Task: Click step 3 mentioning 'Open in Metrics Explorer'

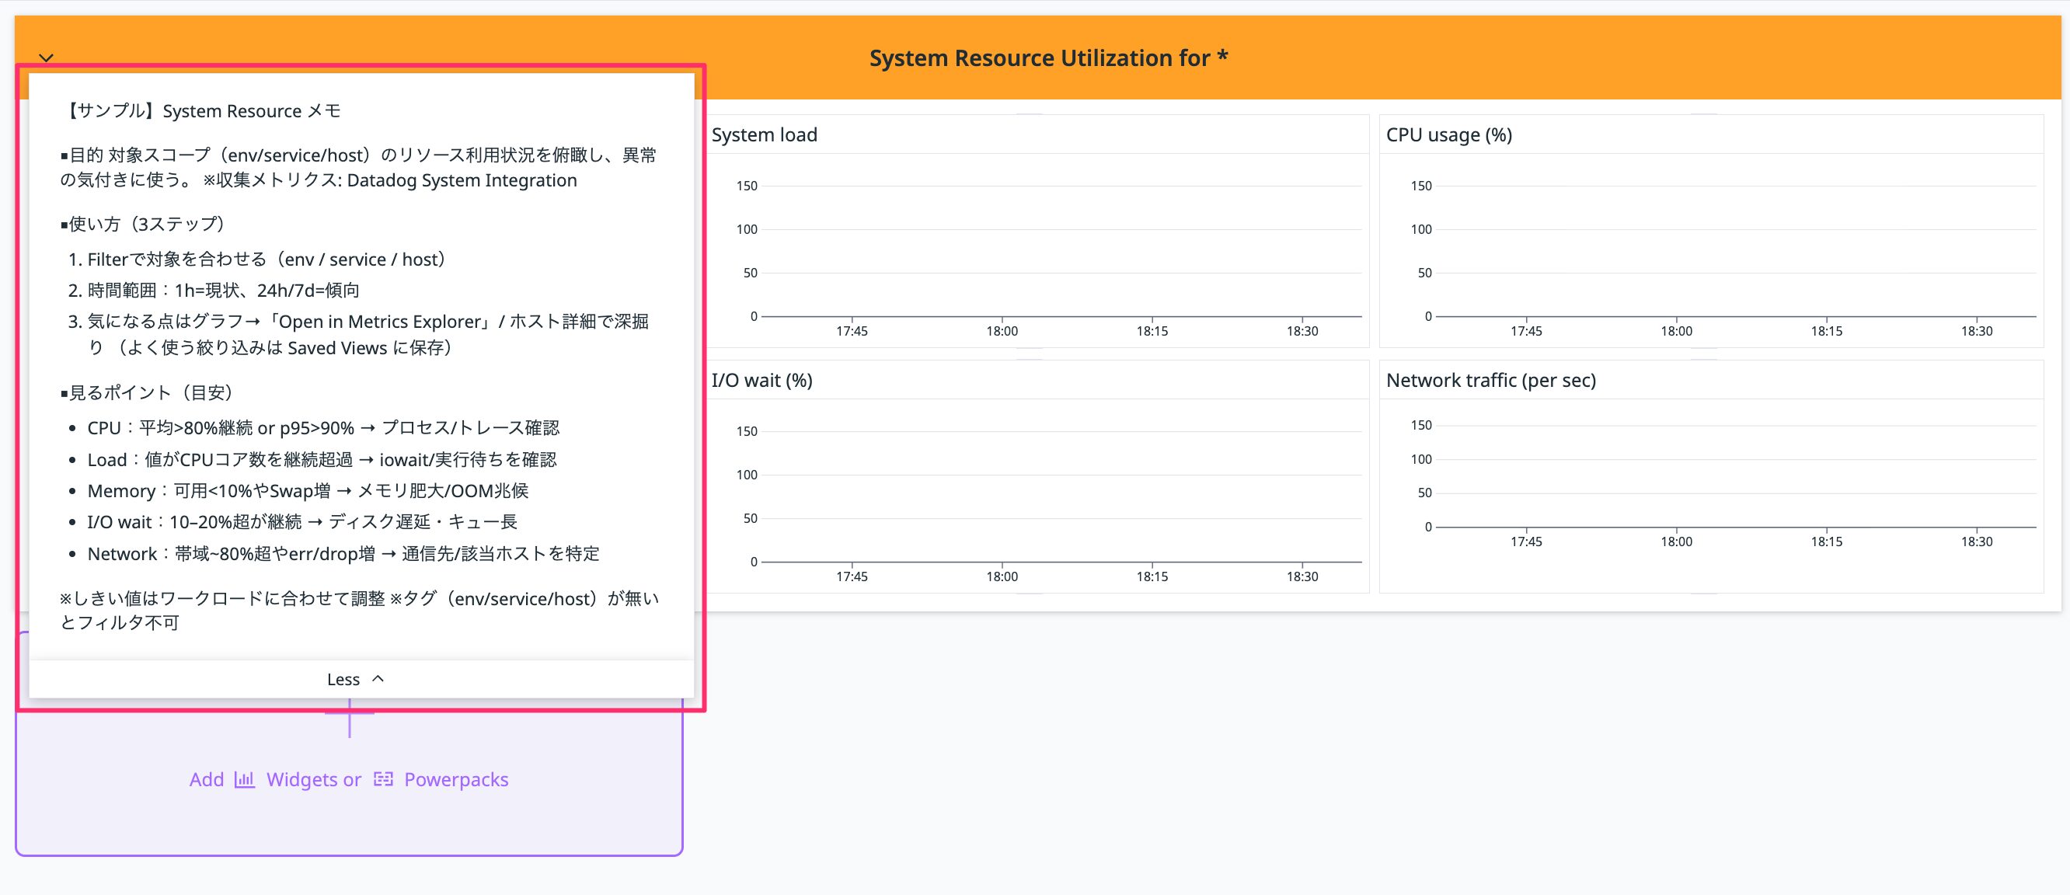Action: pos(368,334)
